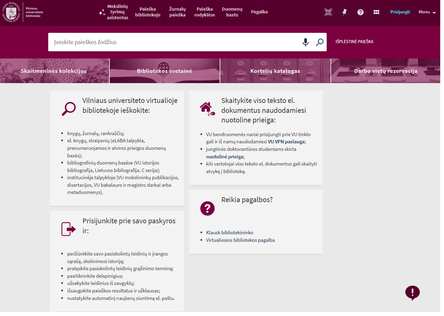The height and width of the screenshot is (316, 444).
Task: Click the sparkle Mokslinių tyrimų asistentas icon
Action: click(x=102, y=12)
